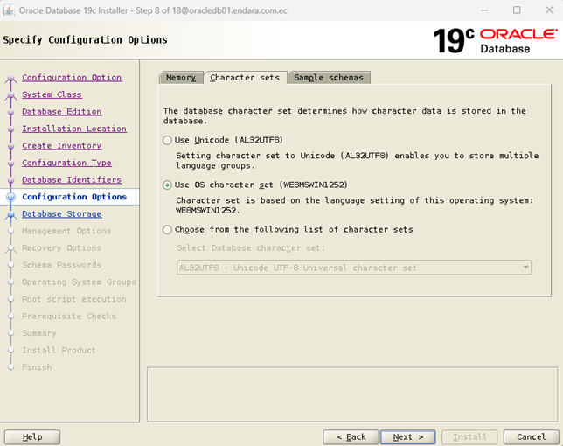
Task: Maximize the installer window
Action: click(x=517, y=10)
